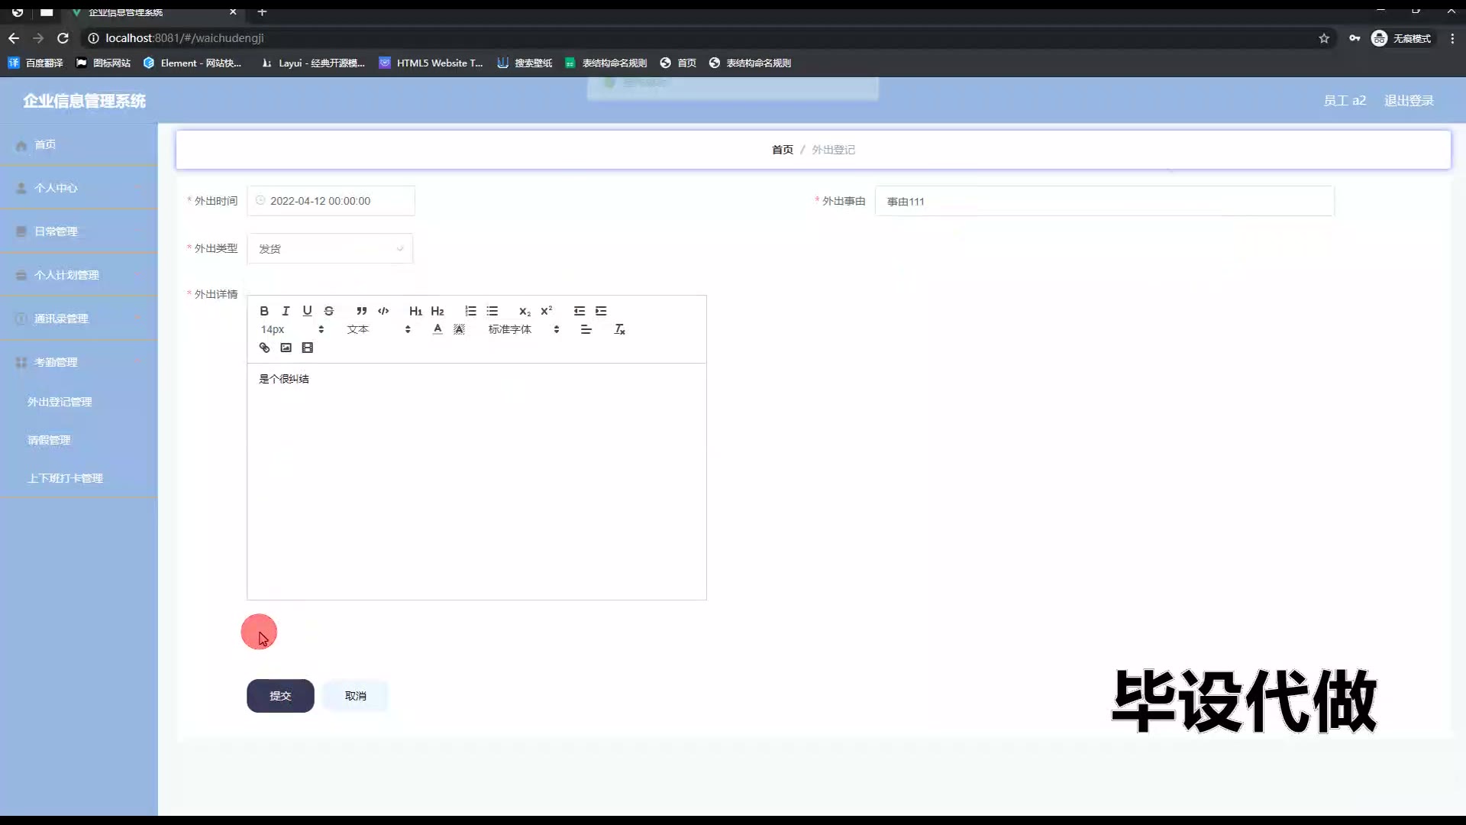1466x825 pixels.
Task: Clear text formatting in editor
Action: (x=619, y=329)
